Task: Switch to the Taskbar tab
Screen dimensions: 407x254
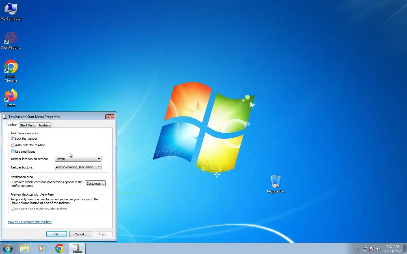Action: click(x=11, y=125)
